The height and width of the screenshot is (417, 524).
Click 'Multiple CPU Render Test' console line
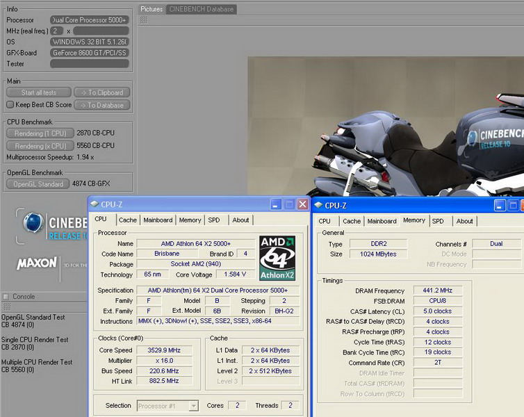point(37,362)
